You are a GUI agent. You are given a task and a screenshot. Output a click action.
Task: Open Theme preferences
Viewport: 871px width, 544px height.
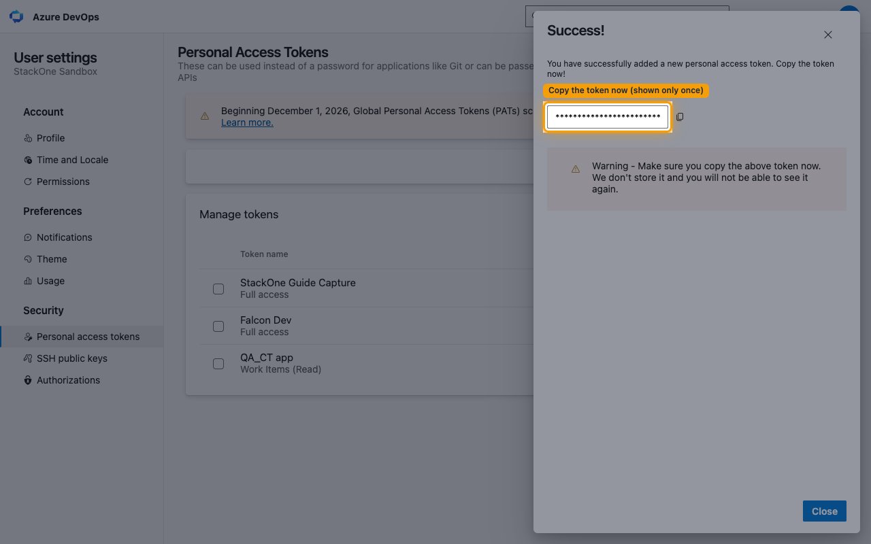click(52, 259)
